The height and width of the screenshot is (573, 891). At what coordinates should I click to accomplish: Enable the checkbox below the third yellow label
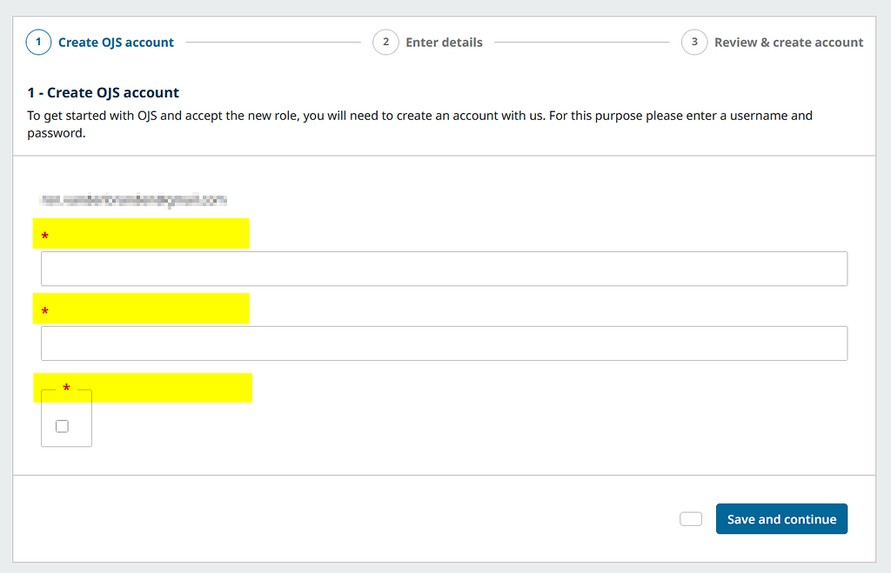tap(62, 425)
